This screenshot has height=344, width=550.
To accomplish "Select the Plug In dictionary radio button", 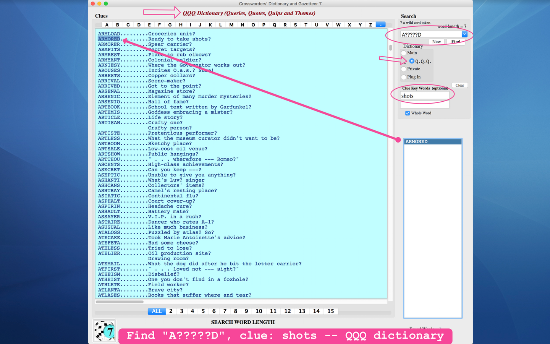I will [x=404, y=77].
